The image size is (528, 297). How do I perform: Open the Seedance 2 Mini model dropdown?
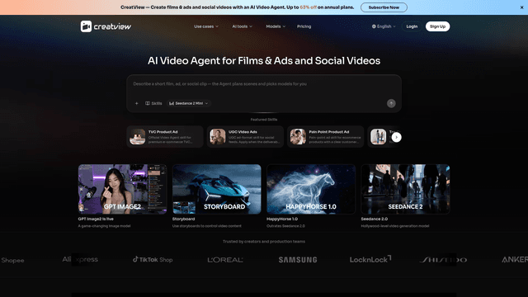click(189, 103)
